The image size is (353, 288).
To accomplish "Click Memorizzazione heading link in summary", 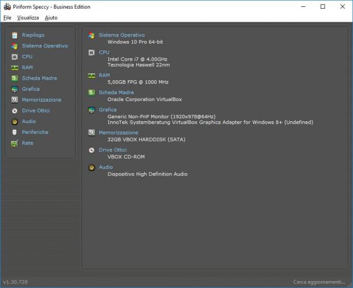I will (x=118, y=133).
